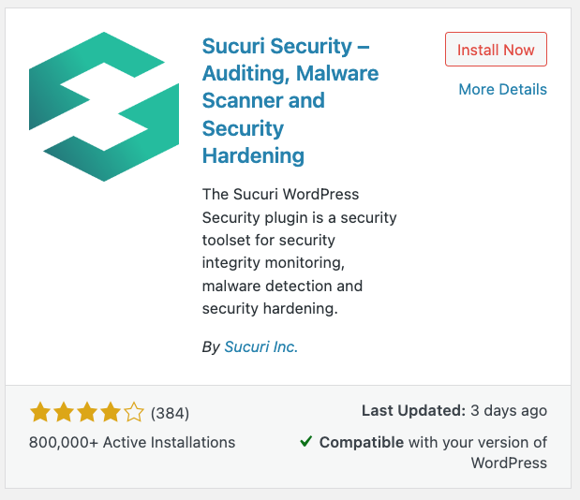The height and width of the screenshot is (500, 580).
Task: Click the '3 days ago' update text
Action: 509,410
